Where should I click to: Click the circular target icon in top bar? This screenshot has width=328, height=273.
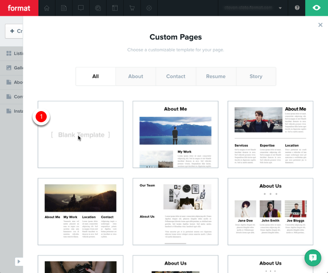coord(98,8)
